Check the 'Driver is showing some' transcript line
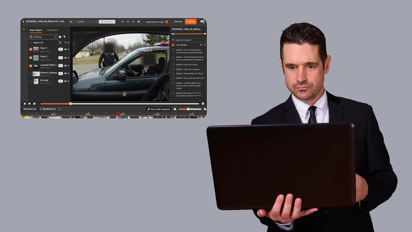412x232 pixels. point(173,50)
